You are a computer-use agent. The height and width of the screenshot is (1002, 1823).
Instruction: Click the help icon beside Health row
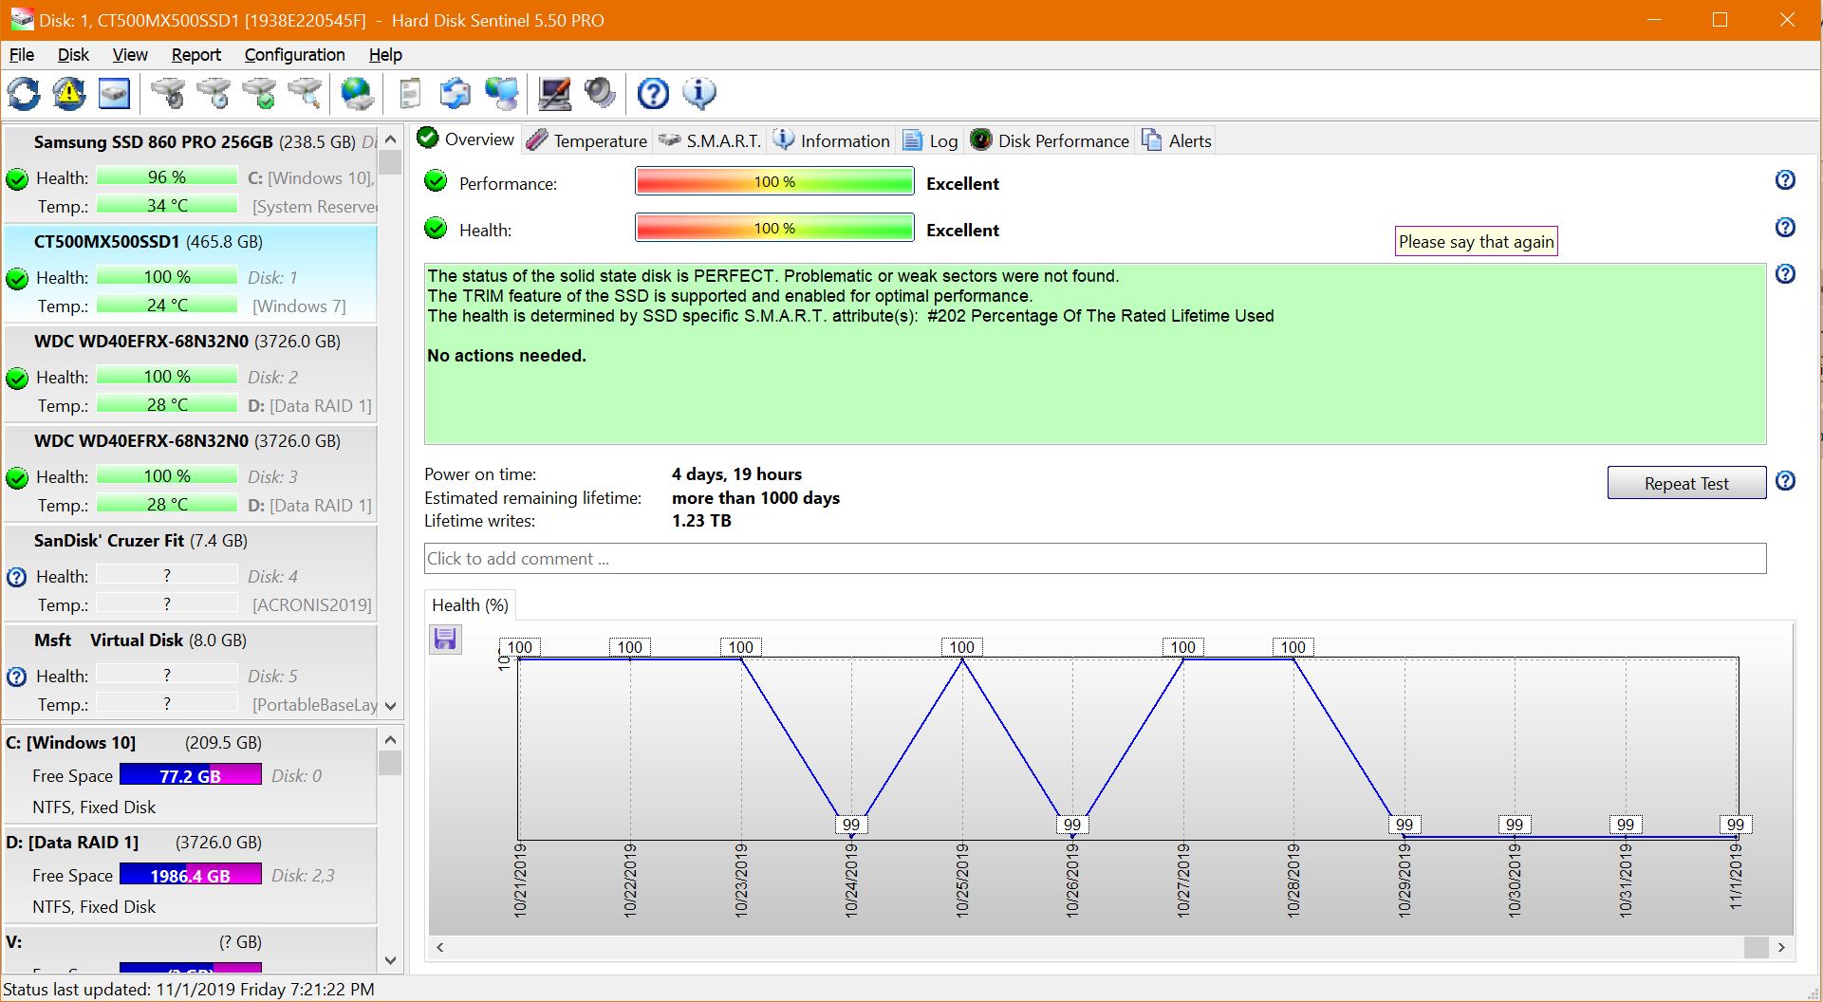click(1785, 227)
